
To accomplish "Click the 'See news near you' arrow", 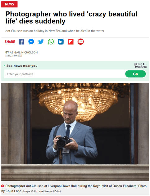I will [4, 66].
